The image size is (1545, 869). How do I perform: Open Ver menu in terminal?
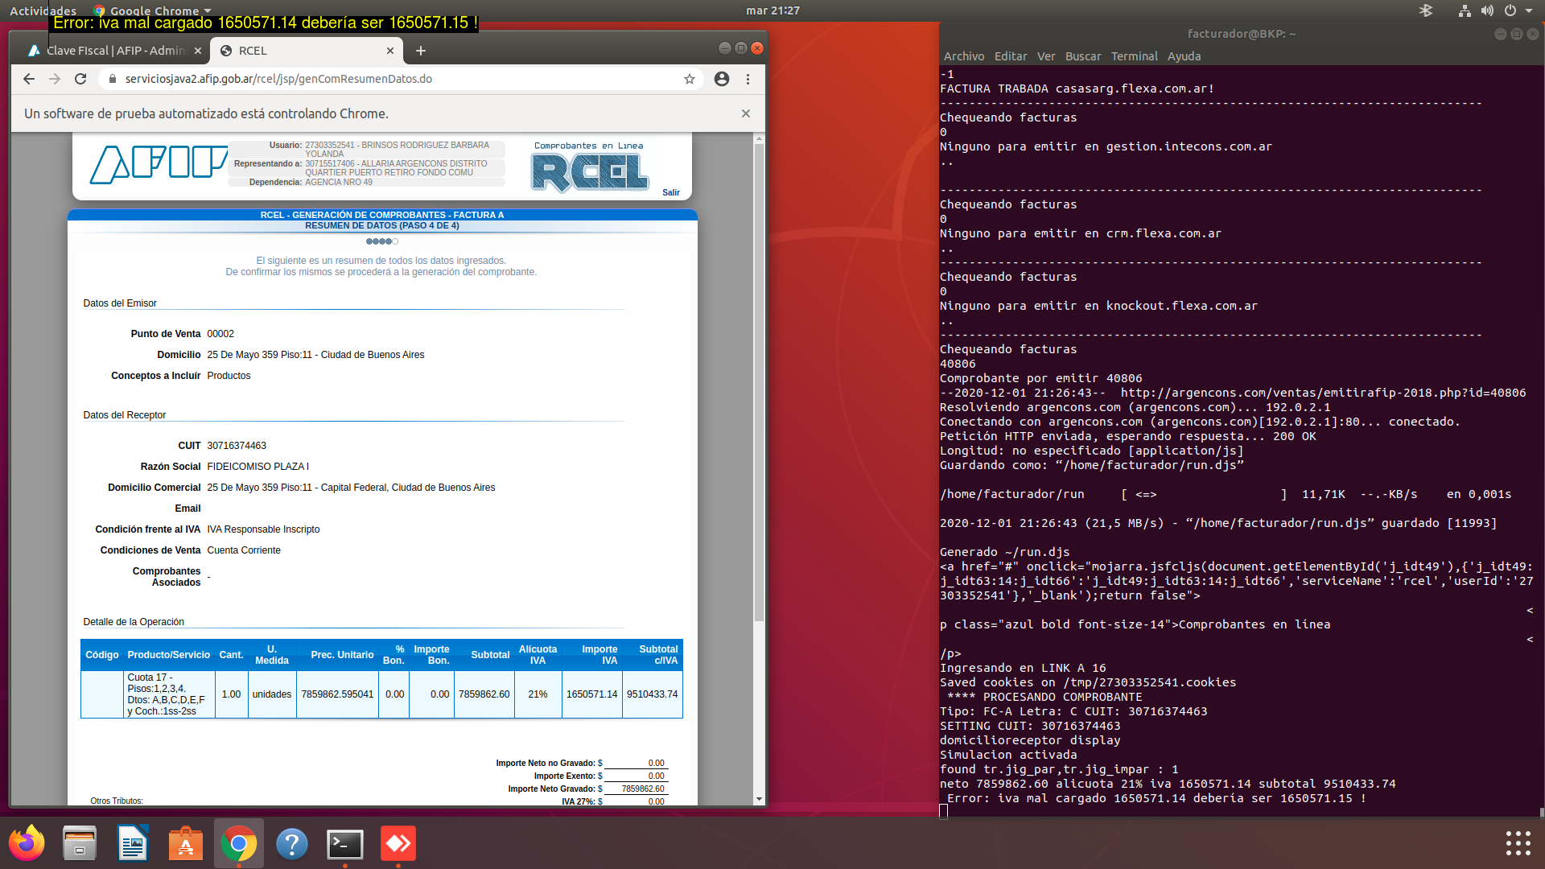[1046, 56]
